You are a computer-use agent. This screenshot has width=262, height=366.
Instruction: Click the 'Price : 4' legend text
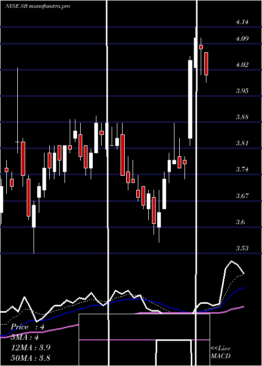pyautogui.click(x=28, y=327)
